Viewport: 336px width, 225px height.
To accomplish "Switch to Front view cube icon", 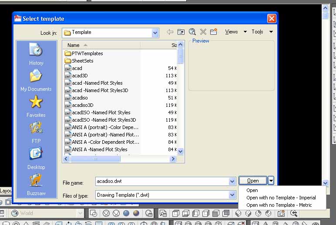I will point(216,213).
